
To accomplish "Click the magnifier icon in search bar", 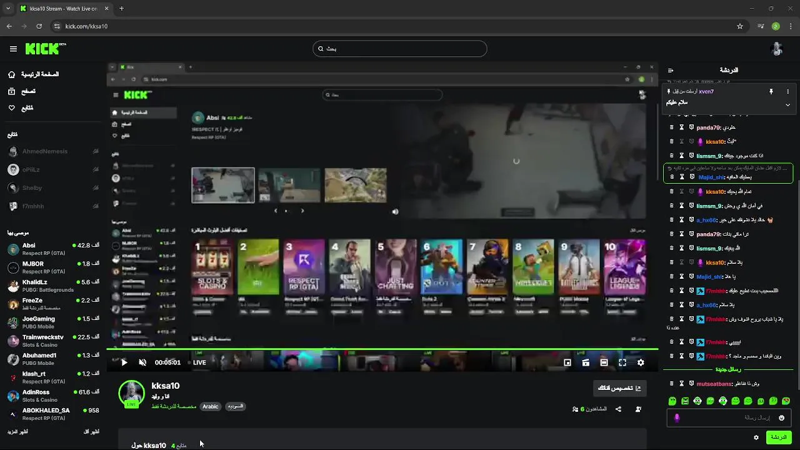I will point(321,49).
